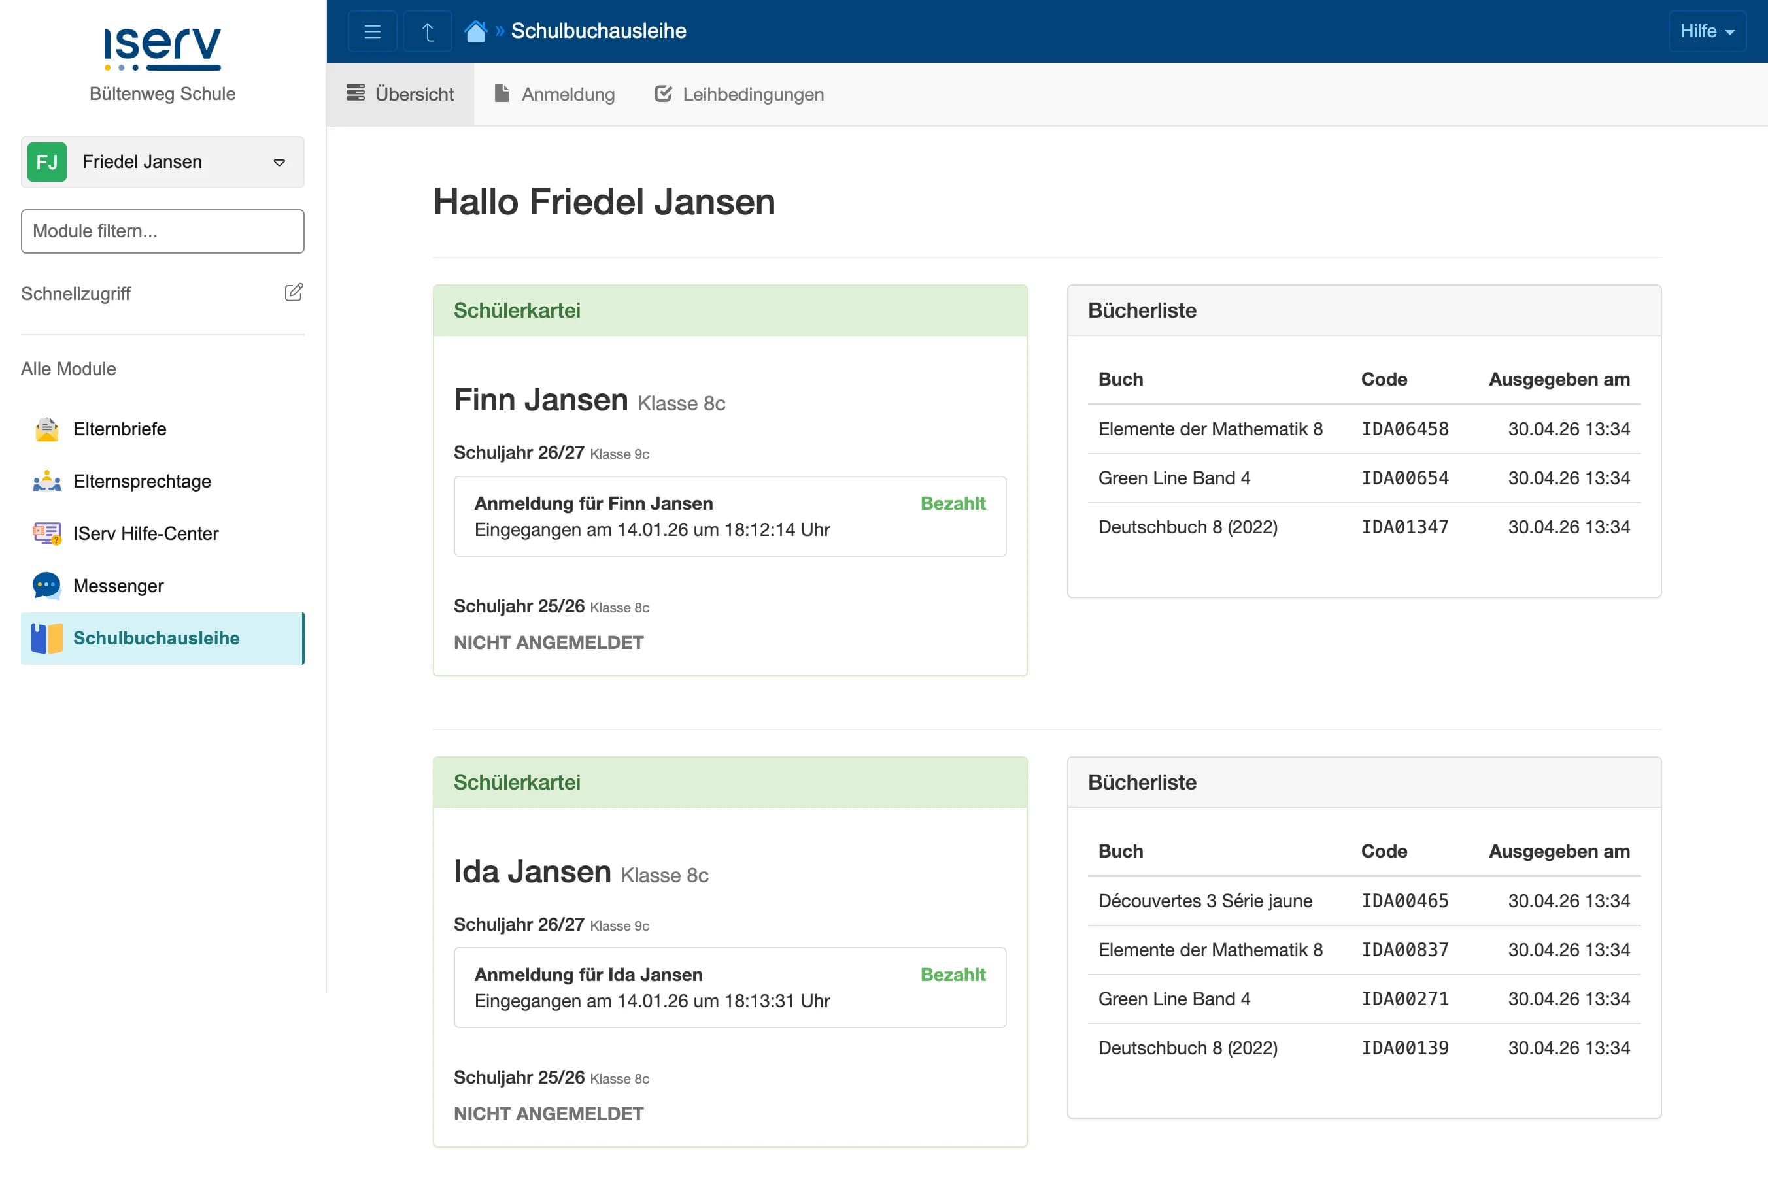Click the Elternsprechtage people icon
The image size is (1768, 1200).
[x=47, y=481]
